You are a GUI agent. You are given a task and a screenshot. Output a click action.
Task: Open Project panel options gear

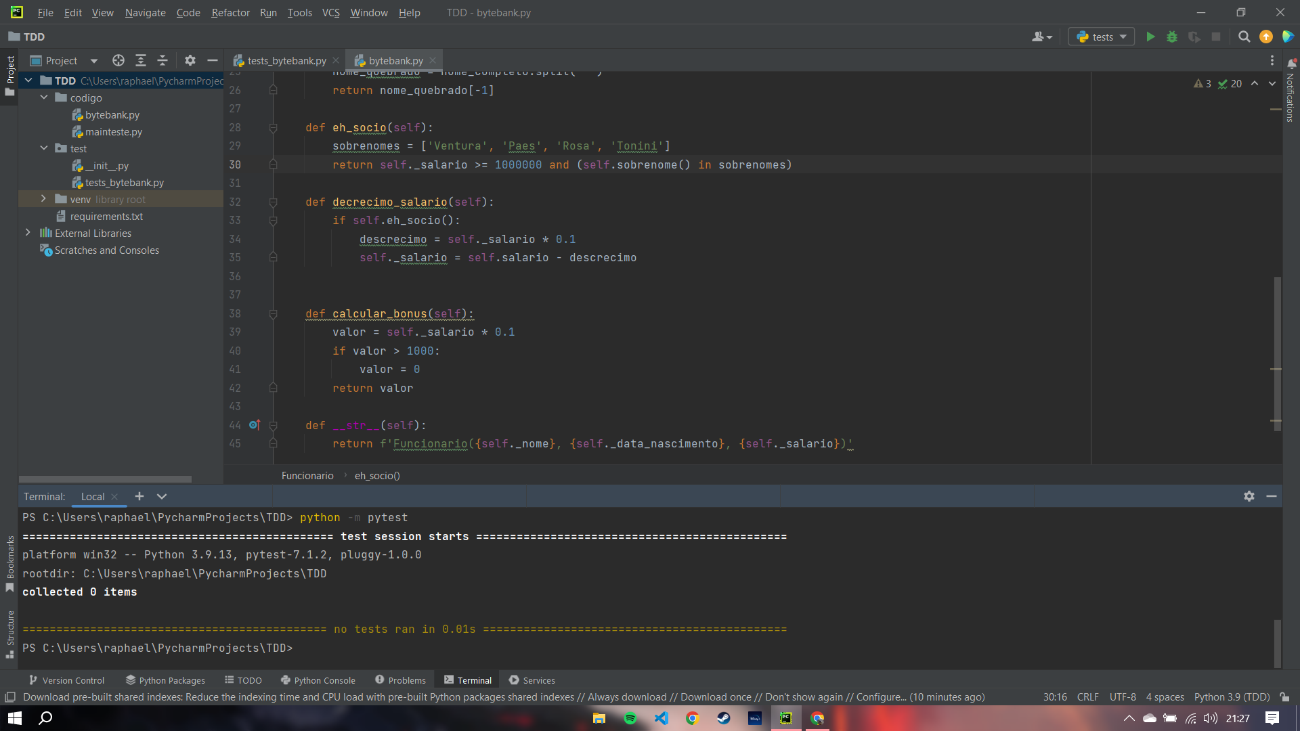tap(190, 60)
